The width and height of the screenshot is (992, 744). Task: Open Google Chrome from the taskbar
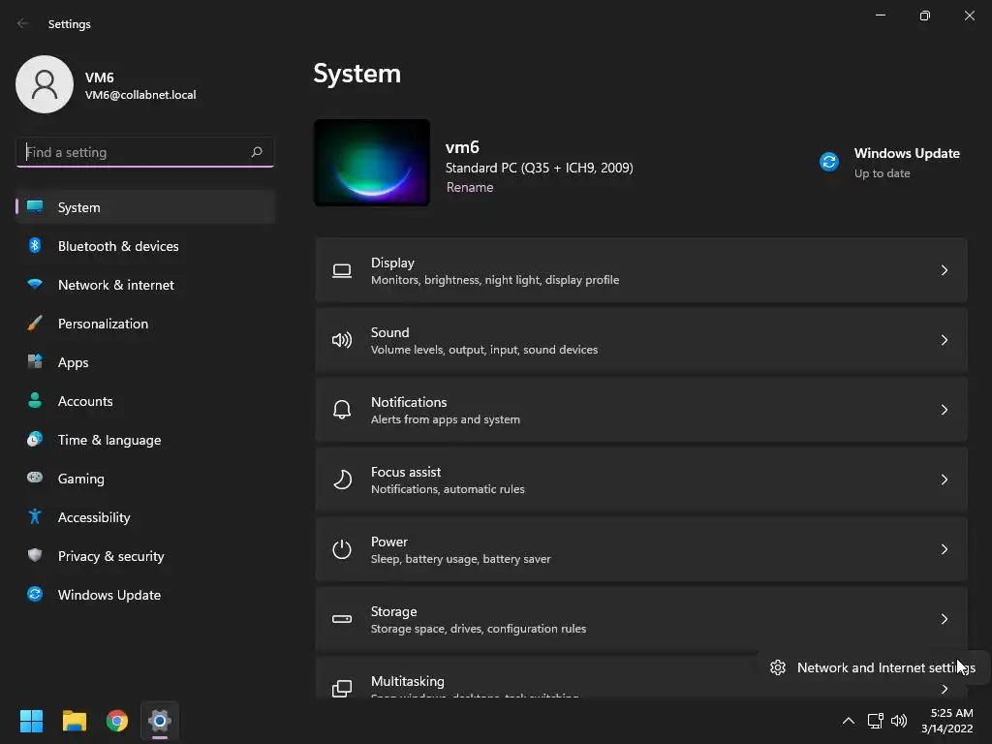tap(117, 721)
